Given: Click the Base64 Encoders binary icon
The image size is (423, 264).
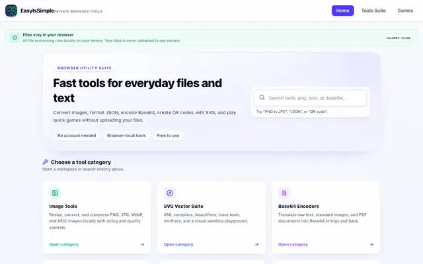Looking at the screenshot, I should click(x=284, y=193).
